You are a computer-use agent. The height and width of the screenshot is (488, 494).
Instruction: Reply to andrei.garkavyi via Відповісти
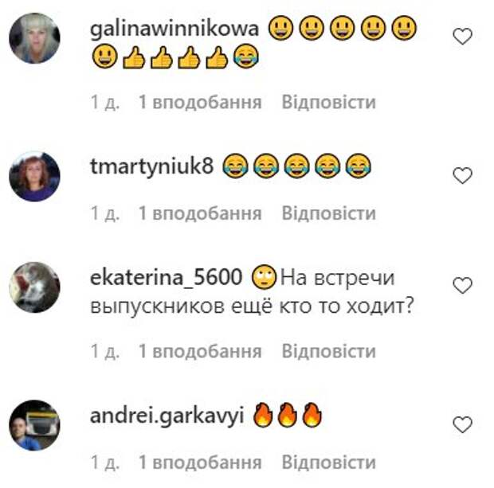pyautogui.click(x=329, y=463)
